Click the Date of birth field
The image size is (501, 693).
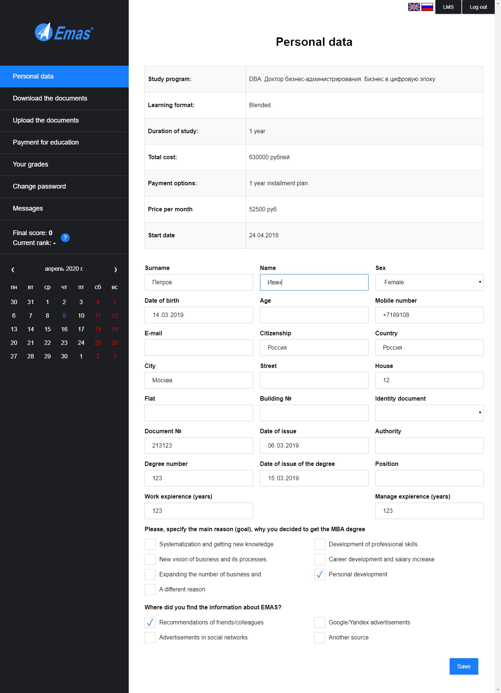pos(199,315)
